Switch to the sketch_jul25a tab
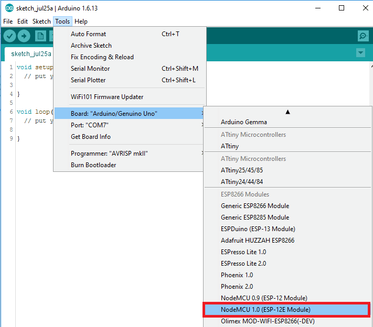Screen dimensions: 373x327 tap(29, 54)
